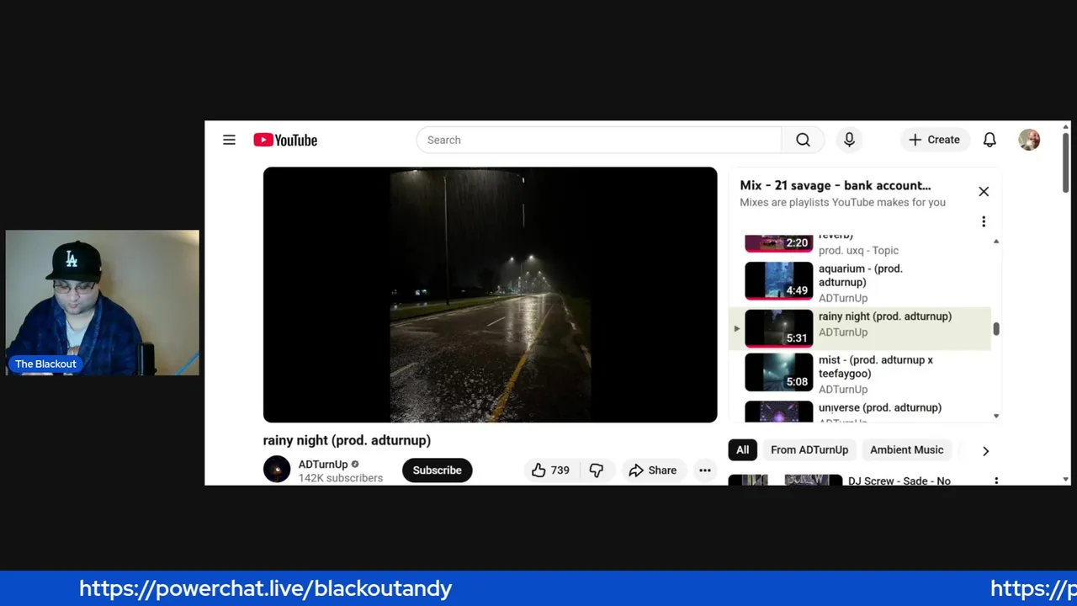Select the From ADTurnUp chip
Viewport: 1077px width, 606px height.
pyautogui.click(x=809, y=449)
